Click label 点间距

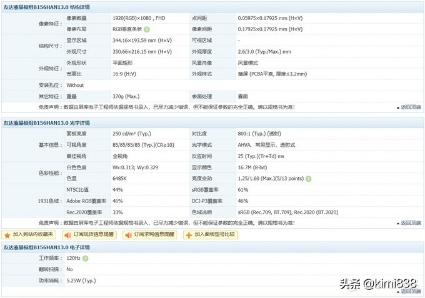point(199,18)
